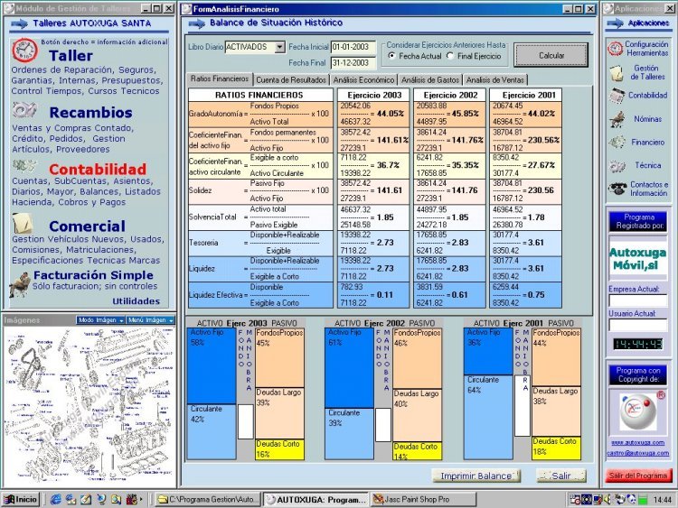Click the Ejercicio 2003 column header

pyautogui.click(x=374, y=95)
